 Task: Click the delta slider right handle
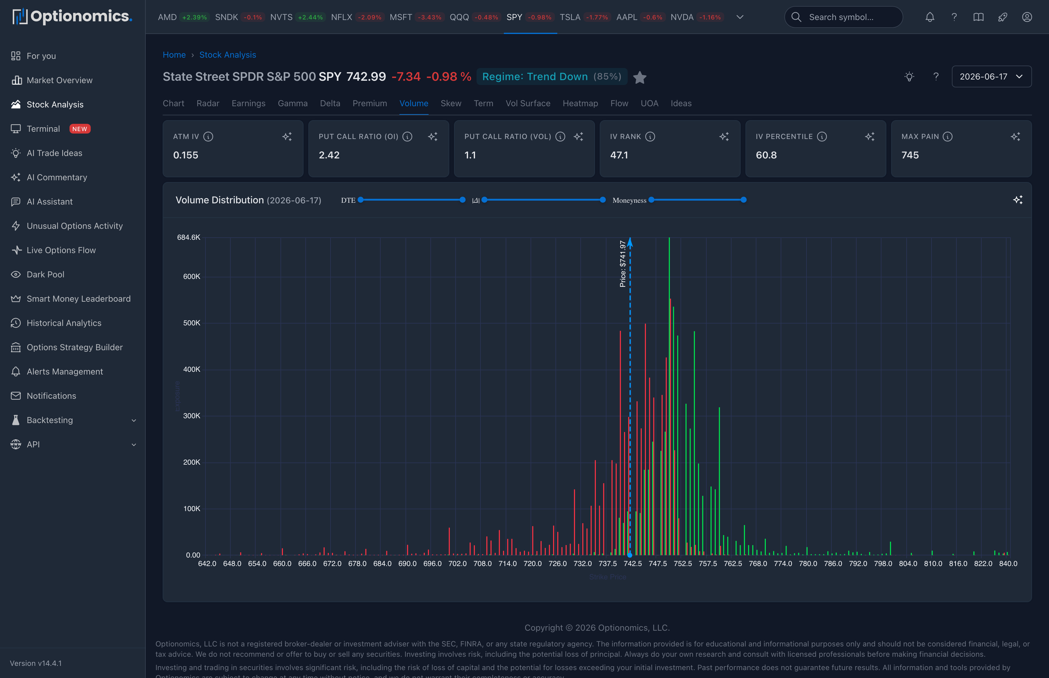tap(603, 200)
